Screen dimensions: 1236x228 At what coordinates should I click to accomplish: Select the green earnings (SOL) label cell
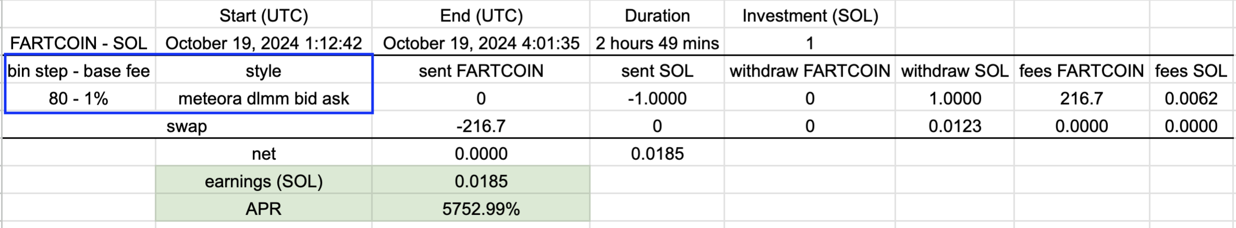pos(264,181)
